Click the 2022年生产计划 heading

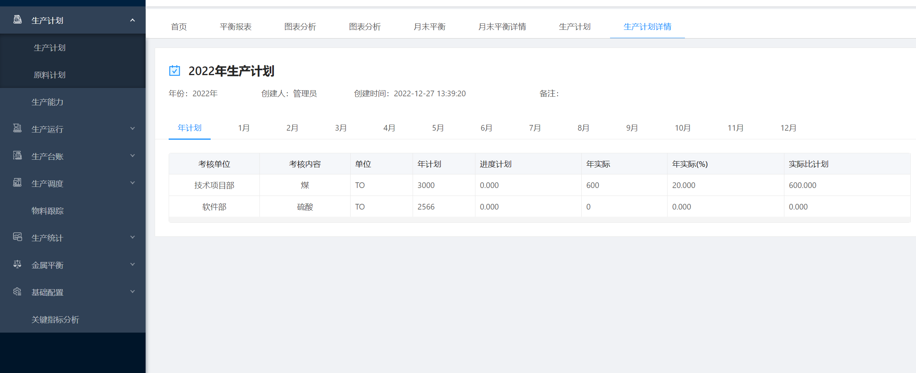click(231, 71)
